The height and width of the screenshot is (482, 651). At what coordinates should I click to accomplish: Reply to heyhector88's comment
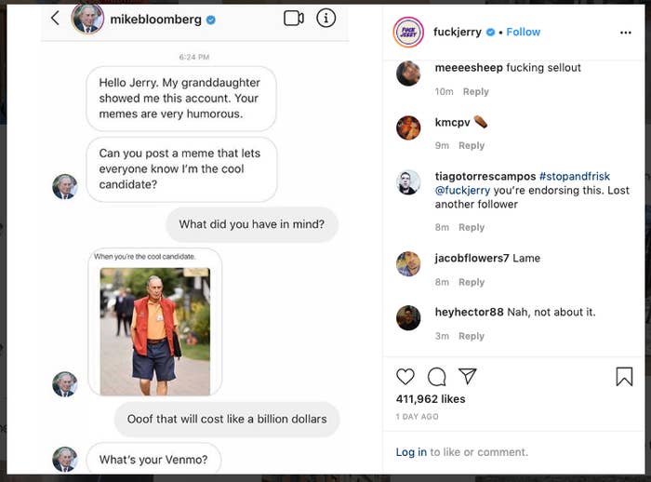[x=472, y=336]
